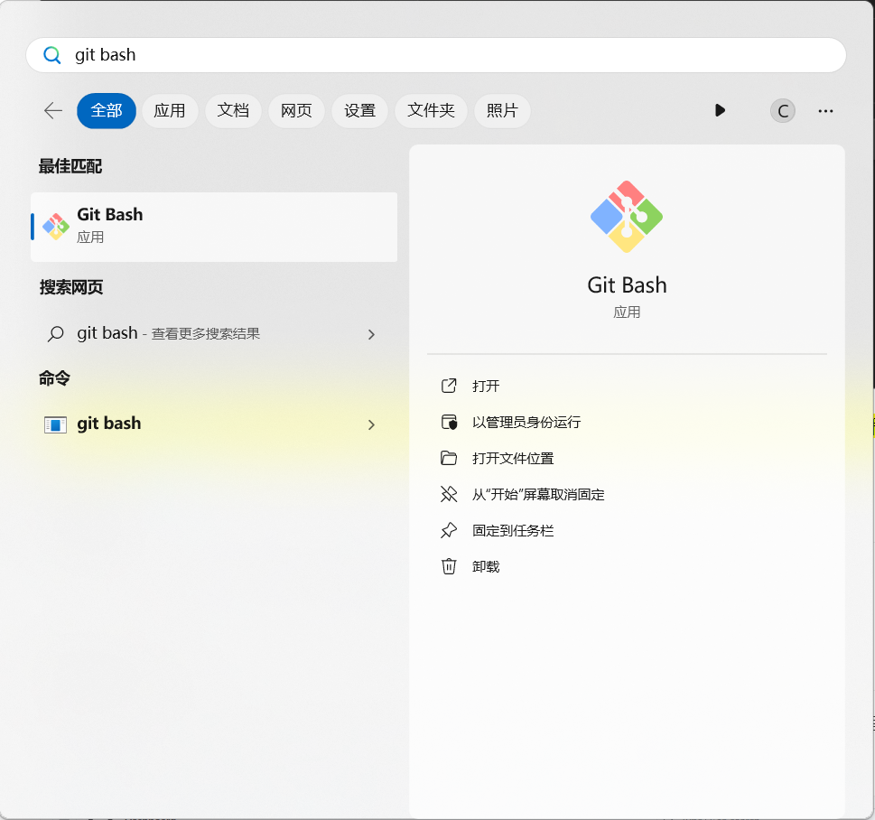Switch to the 网页 filter tab

(296, 110)
